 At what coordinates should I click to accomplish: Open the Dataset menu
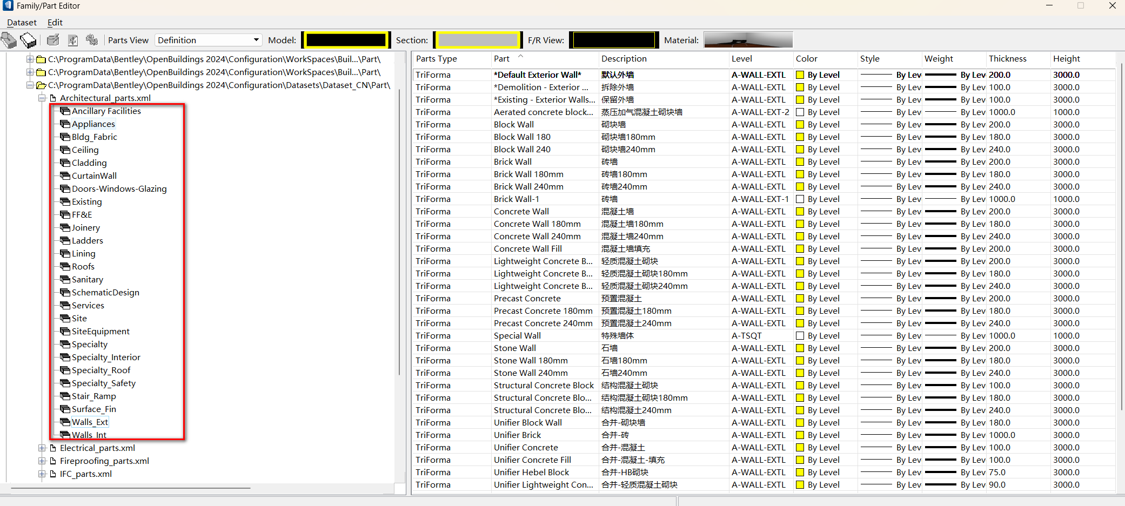coord(22,22)
